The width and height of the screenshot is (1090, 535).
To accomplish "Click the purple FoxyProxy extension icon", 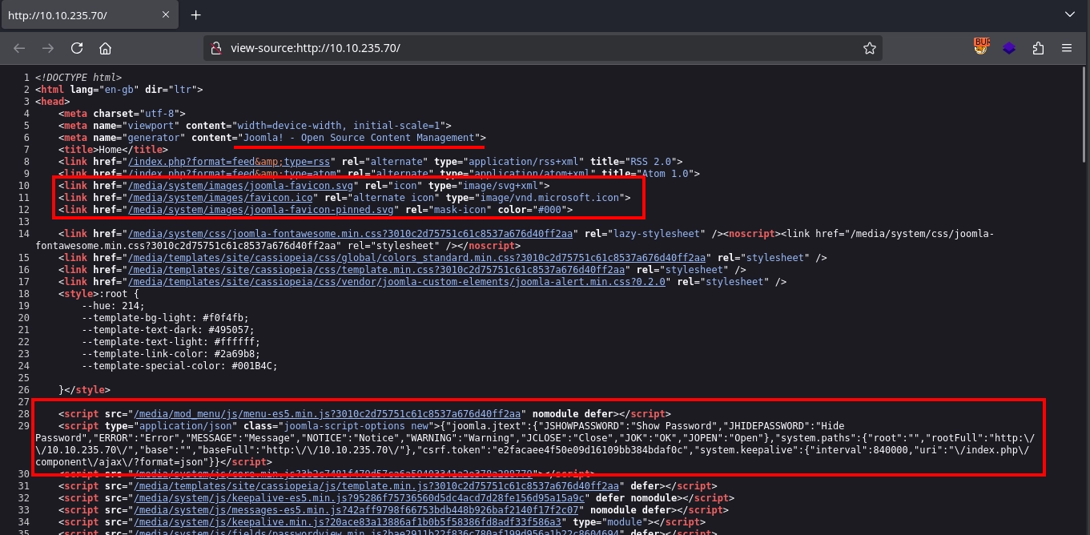I will (x=1009, y=47).
